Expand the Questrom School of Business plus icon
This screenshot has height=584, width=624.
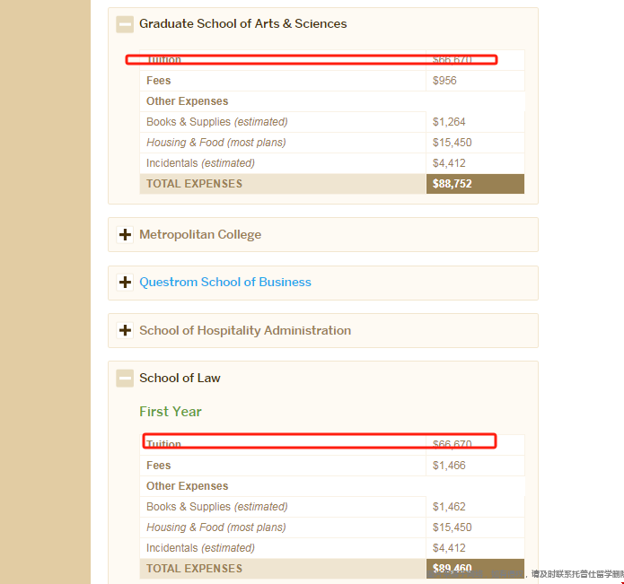tap(125, 283)
